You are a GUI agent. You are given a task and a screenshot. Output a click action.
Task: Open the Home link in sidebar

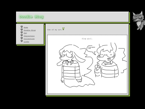26,27
